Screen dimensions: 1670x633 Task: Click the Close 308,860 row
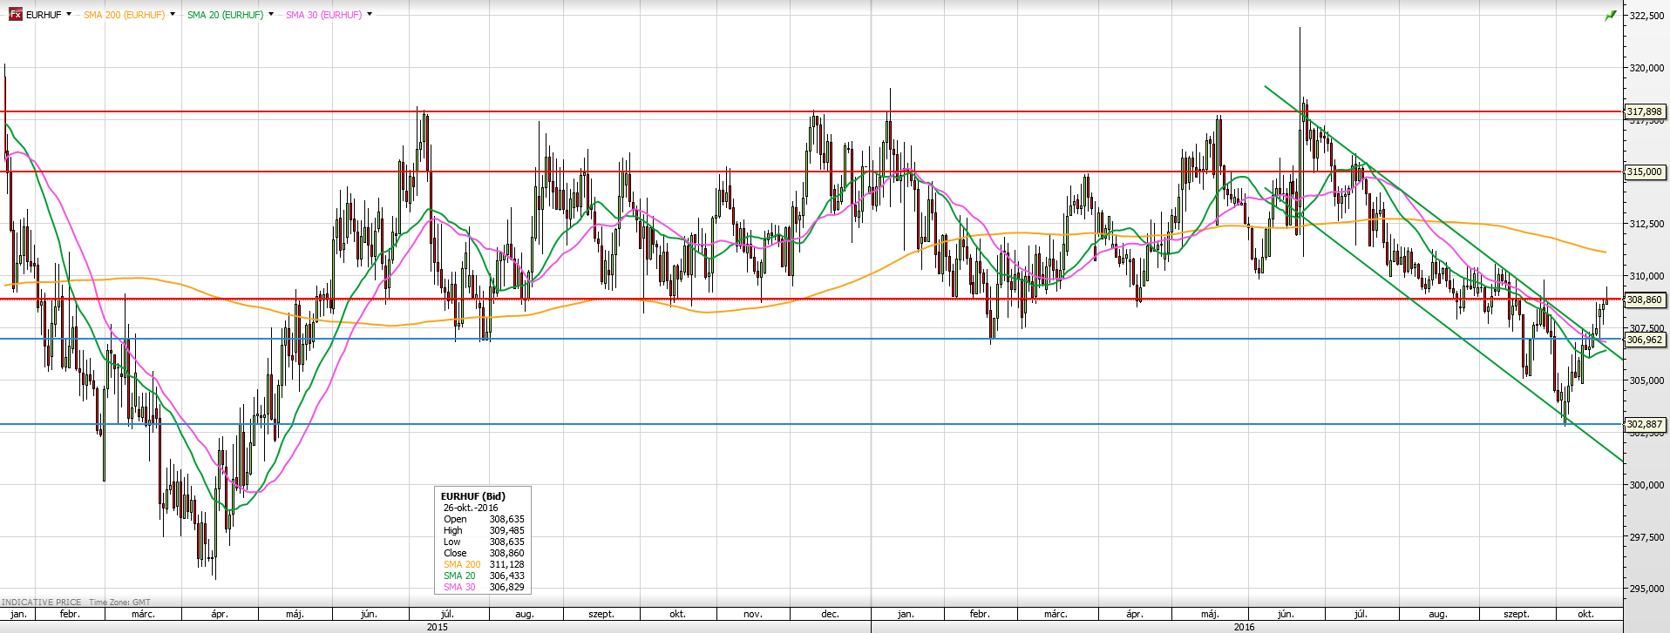coord(484,553)
